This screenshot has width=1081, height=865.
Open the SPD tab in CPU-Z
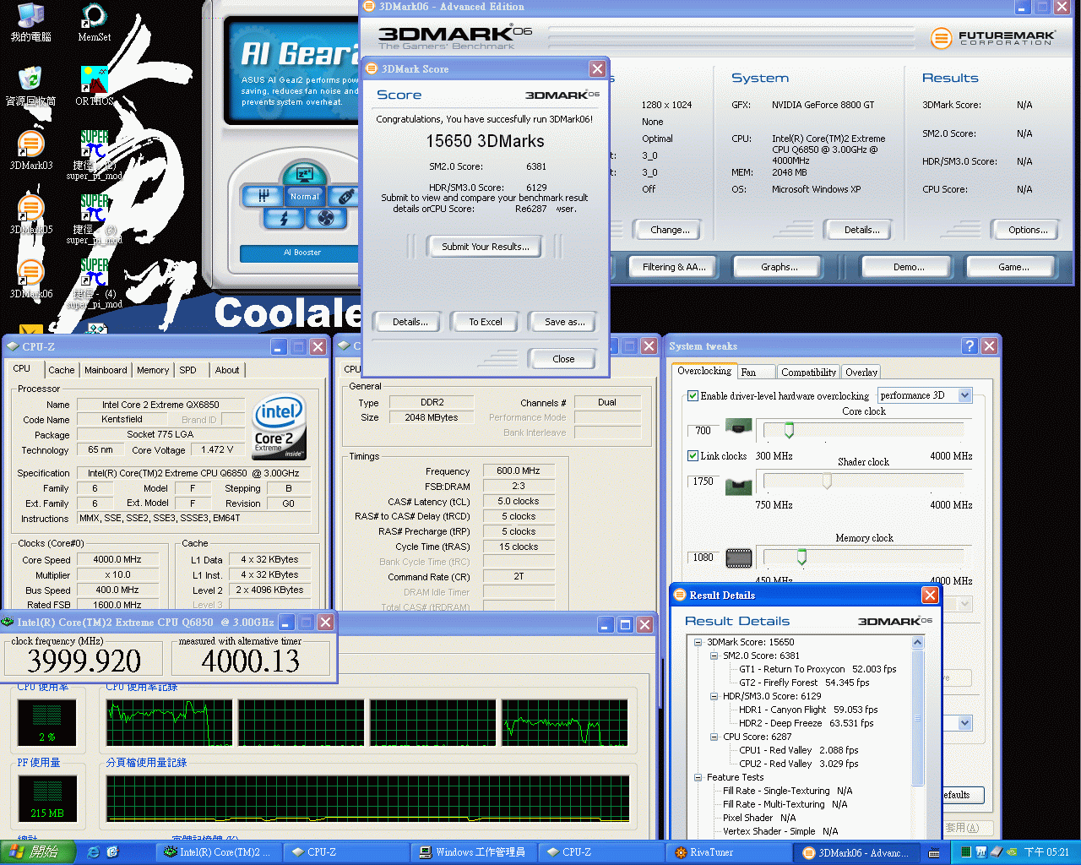[x=187, y=370]
